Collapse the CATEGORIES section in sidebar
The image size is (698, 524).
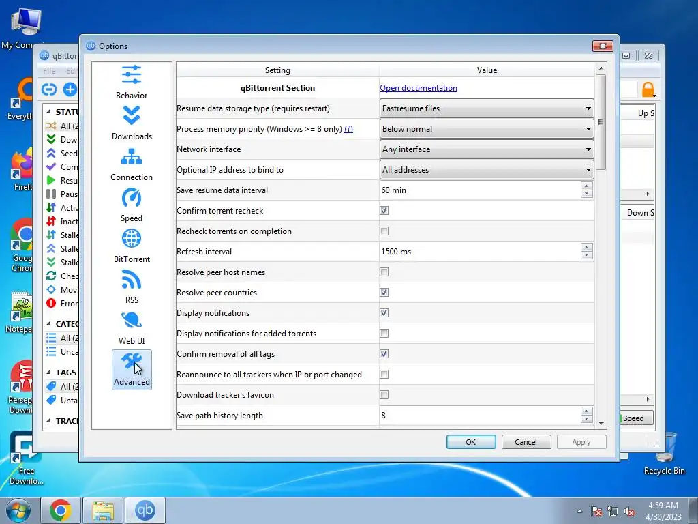tap(48, 324)
